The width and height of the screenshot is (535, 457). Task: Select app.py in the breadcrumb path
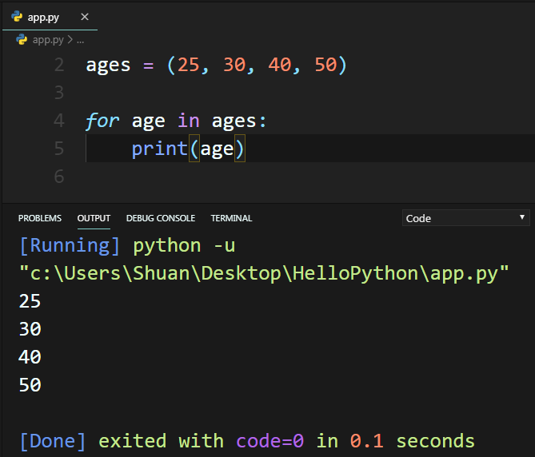(48, 40)
